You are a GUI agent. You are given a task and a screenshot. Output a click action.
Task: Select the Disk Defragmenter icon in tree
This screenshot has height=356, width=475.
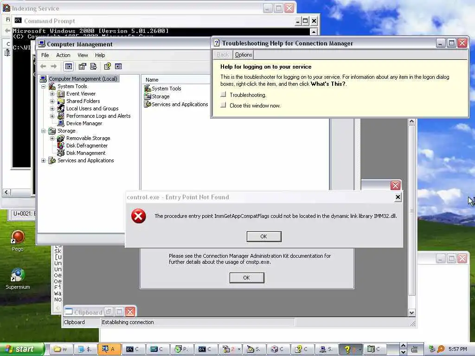[61, 146]
